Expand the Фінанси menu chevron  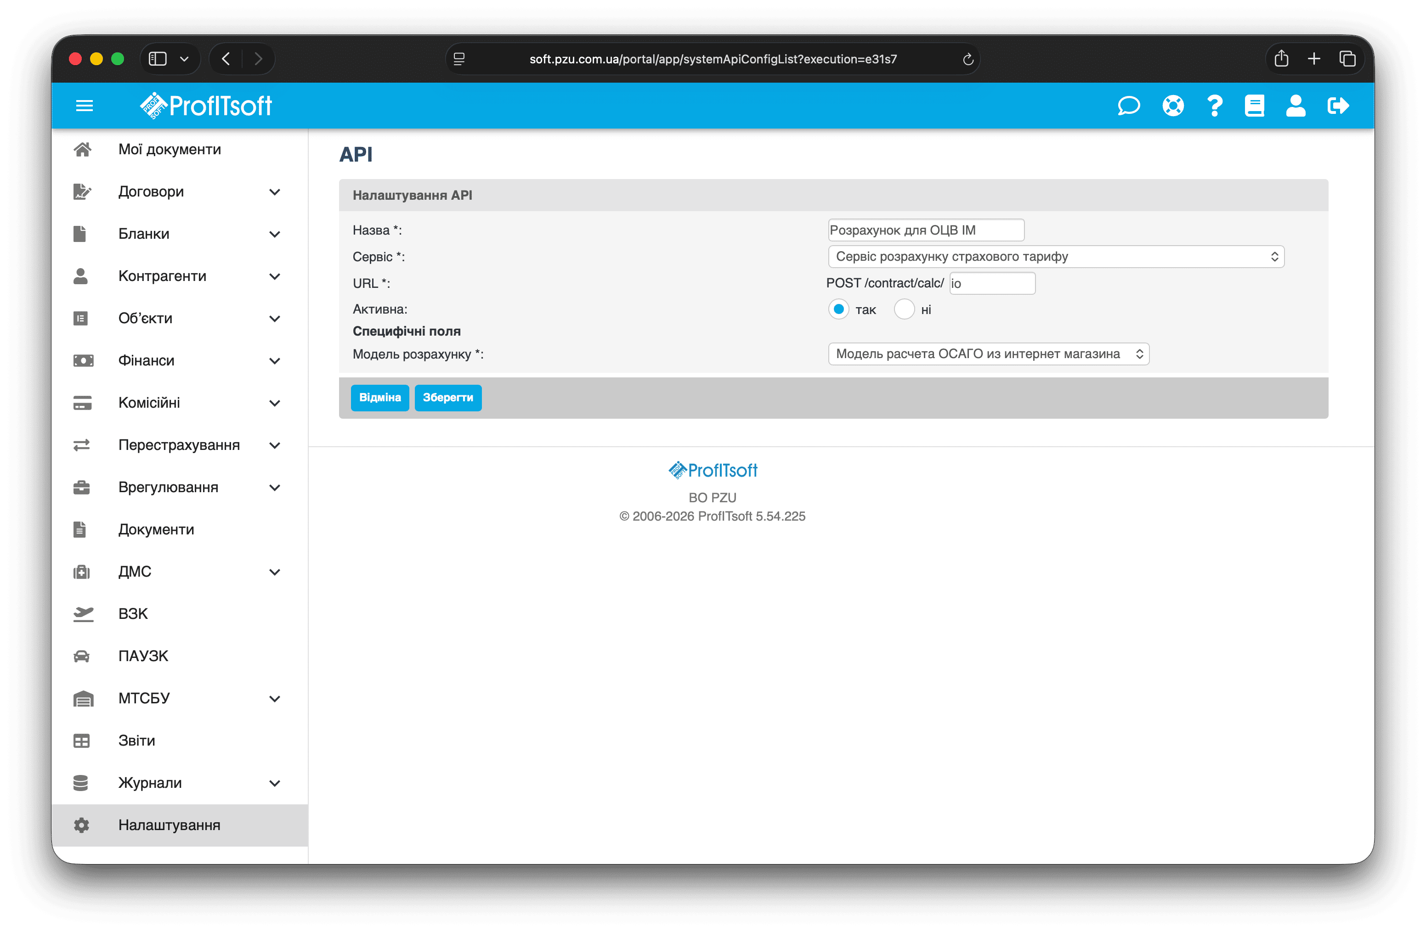pyautogui.click(x=274, y=361)
